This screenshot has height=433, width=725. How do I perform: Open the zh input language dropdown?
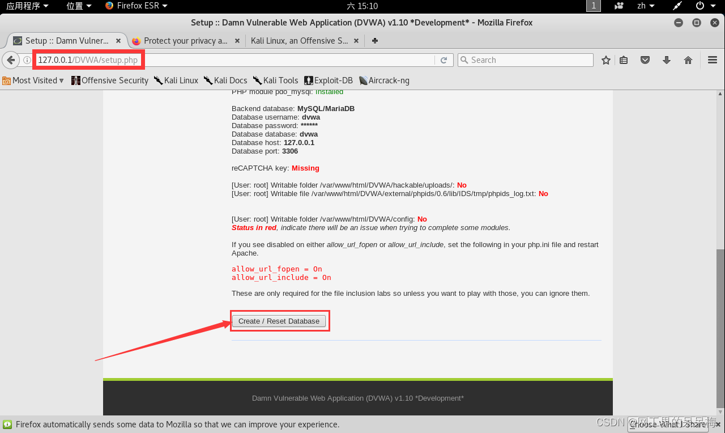[646, 6]
